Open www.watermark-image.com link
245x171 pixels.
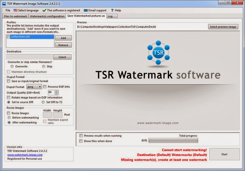click(25, 155)
